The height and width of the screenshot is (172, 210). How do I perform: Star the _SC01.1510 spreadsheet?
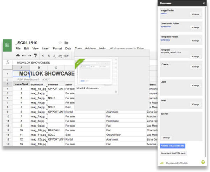point(60,43)
